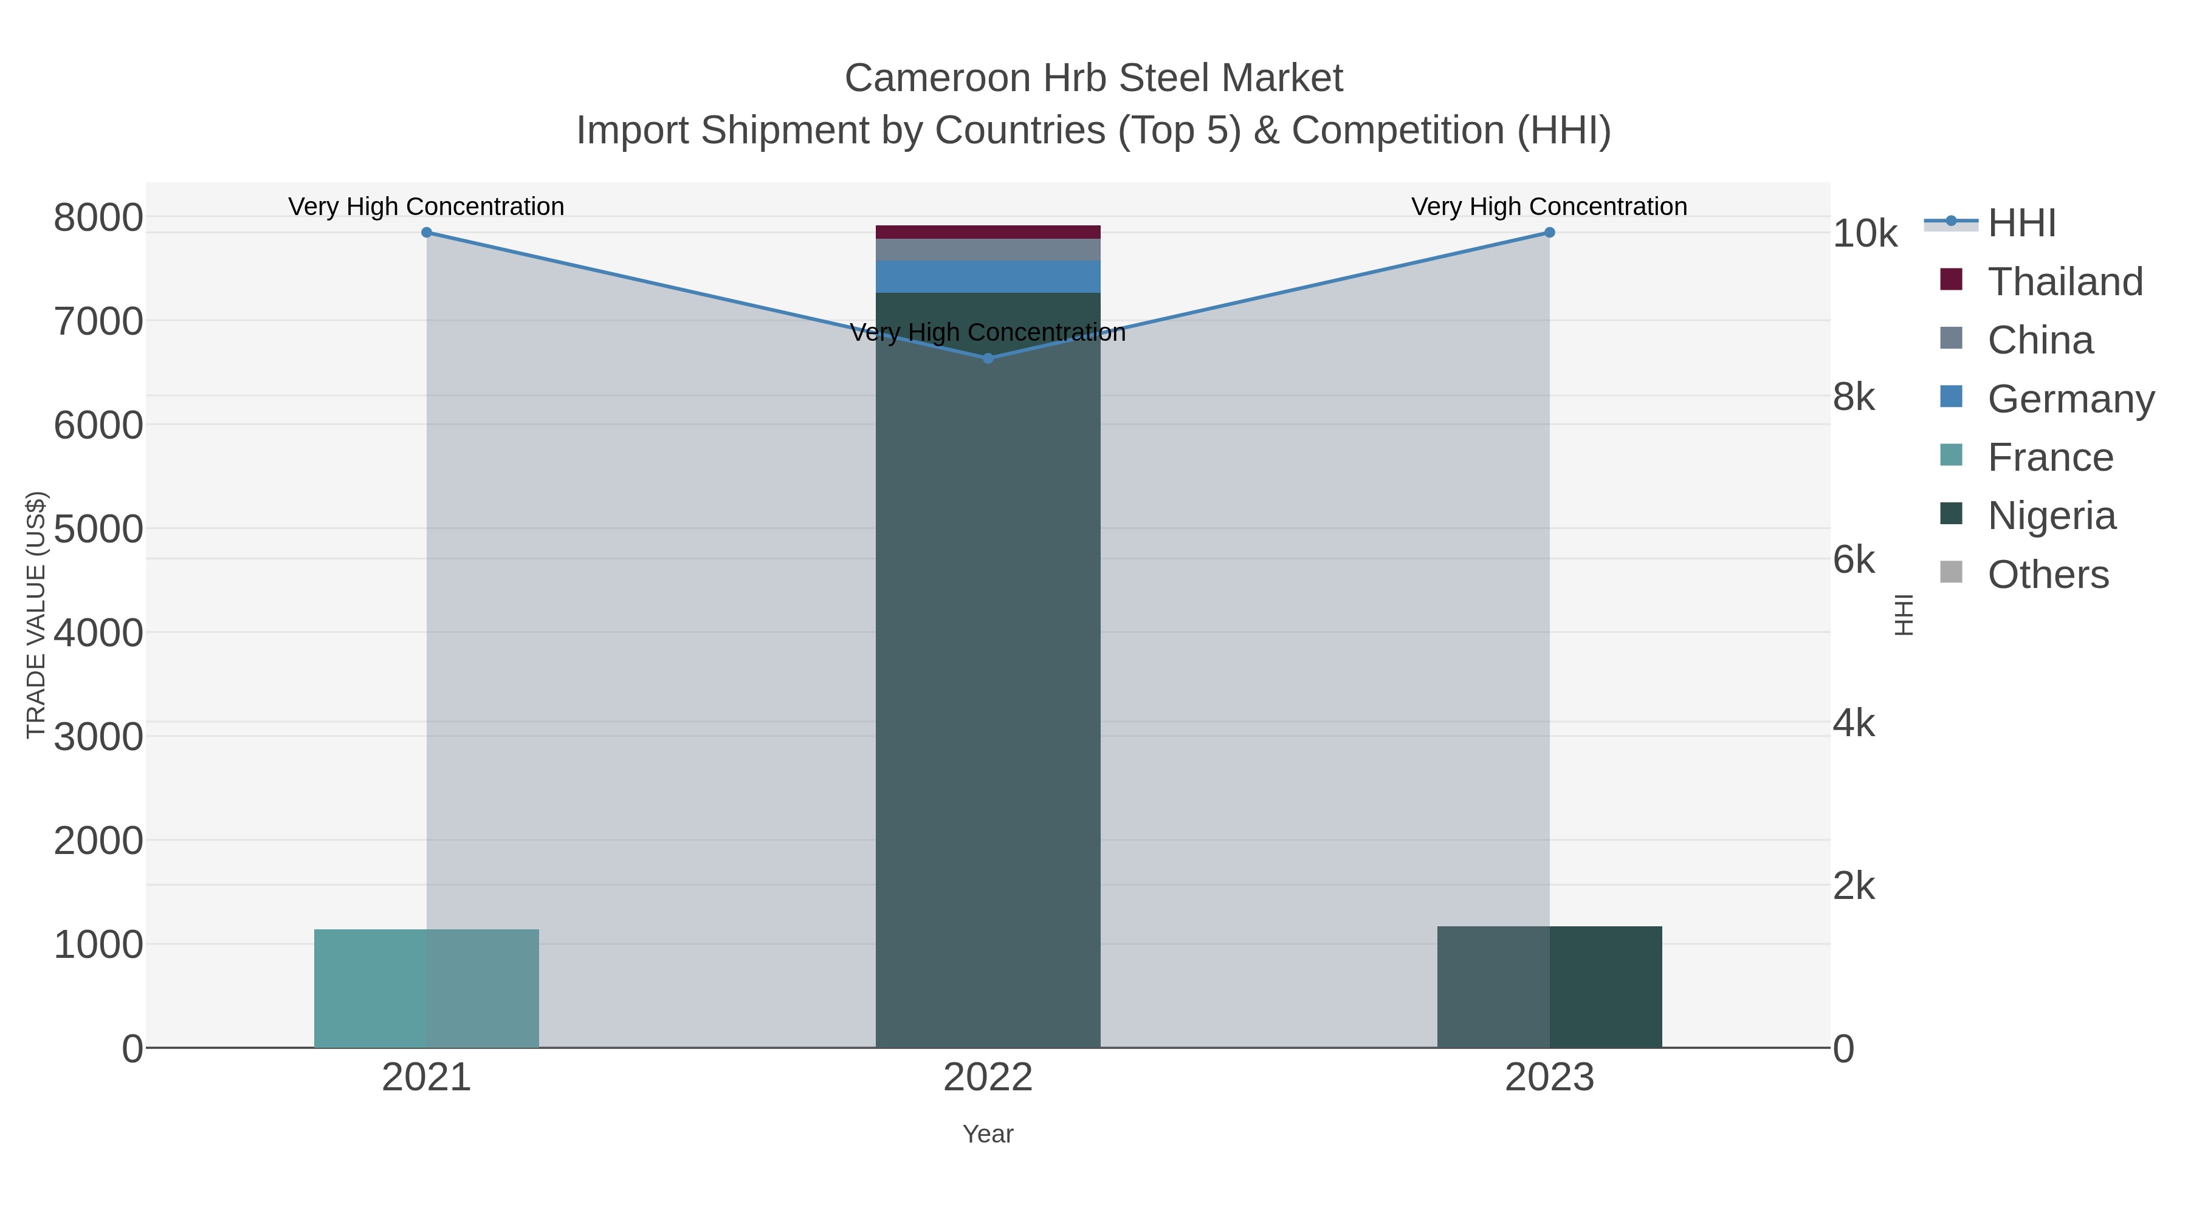
Task: Click the Thailand legend color swatch
Action: pos(1952,279)
